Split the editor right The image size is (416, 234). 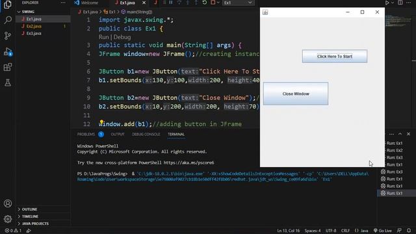(400, 3)
